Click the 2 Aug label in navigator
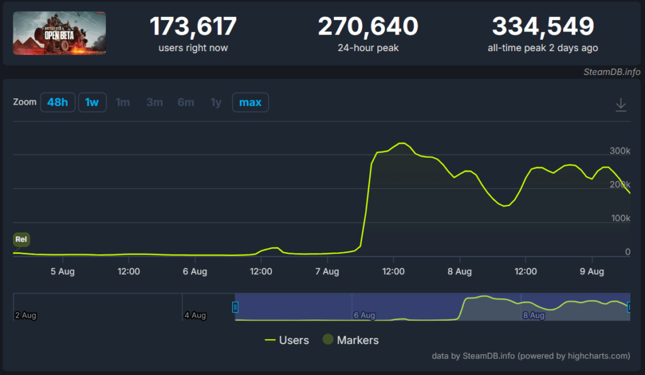The image size is (645, 375). coord(25,315)
